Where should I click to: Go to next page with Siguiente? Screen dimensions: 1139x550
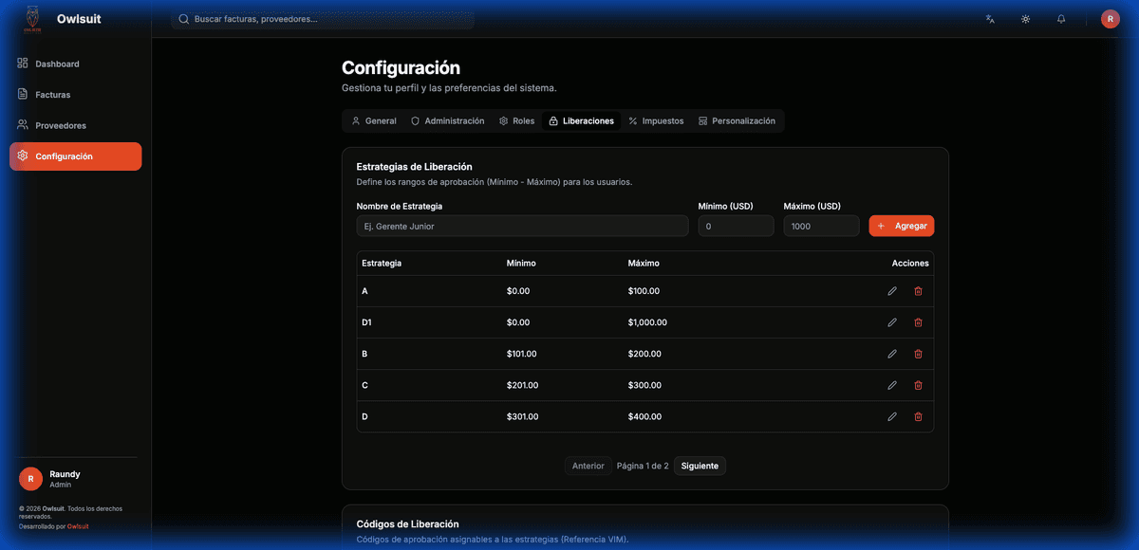(700, 466)
